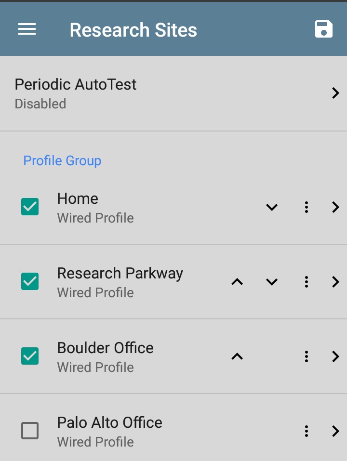
Task: Open the three-dot menu for Home profile
Action: [x=307, y=207]
